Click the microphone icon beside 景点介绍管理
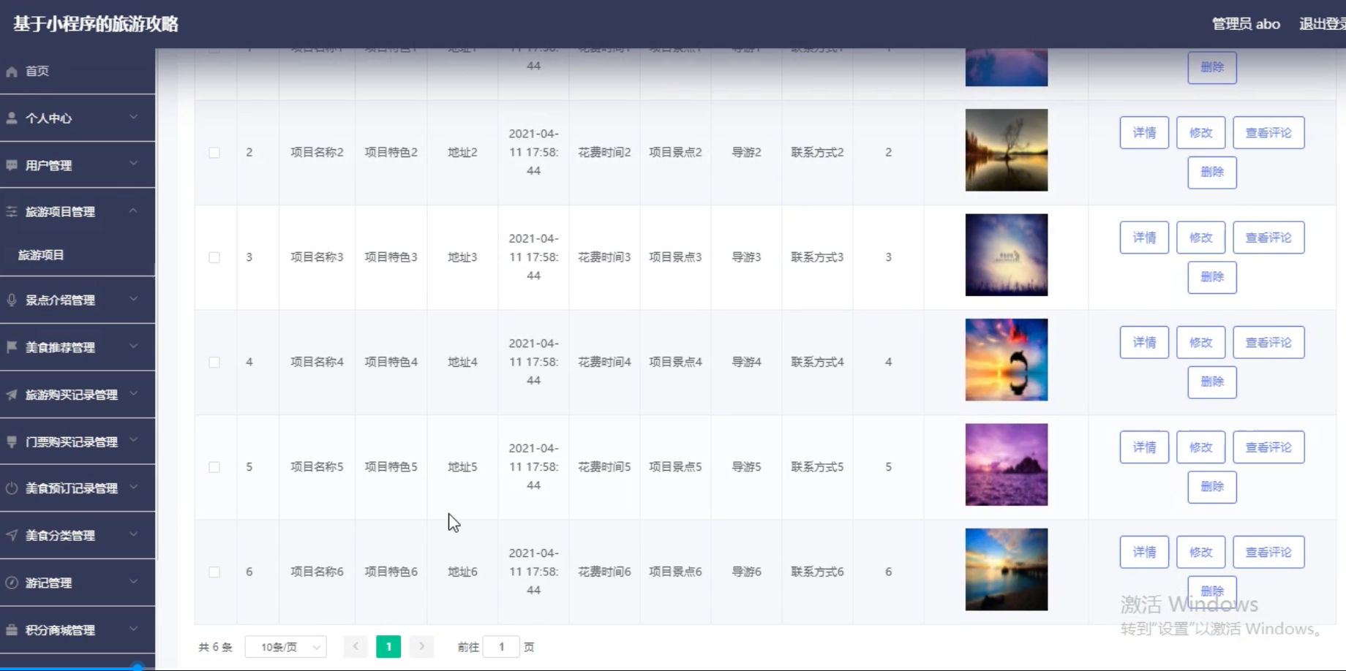 pyautogui.click(x=12, y=300)
